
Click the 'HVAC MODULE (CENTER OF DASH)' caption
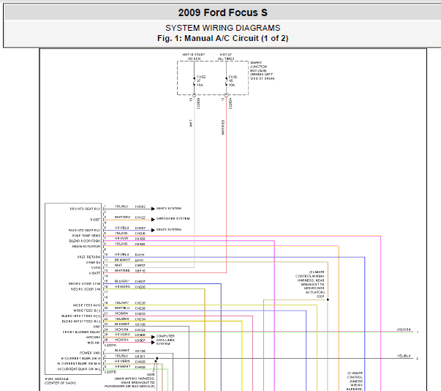point(60,381)
